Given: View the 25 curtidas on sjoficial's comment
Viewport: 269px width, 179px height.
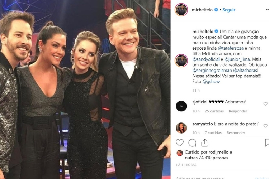Looking at the screenshot, I should [x=214, y=111].
